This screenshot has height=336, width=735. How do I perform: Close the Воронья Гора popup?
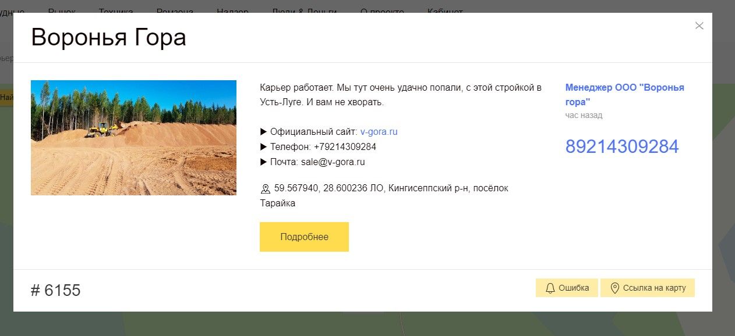(x=699, y=26)
